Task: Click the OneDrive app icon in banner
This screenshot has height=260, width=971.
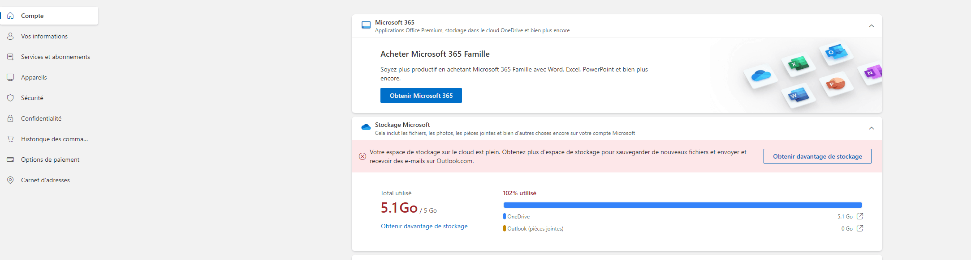Action: click(761, 75)
